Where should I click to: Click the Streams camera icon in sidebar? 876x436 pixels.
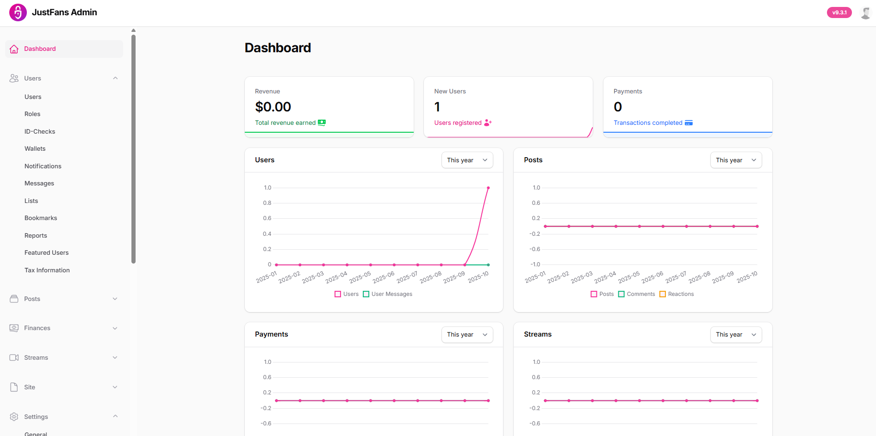pos(14,358)
